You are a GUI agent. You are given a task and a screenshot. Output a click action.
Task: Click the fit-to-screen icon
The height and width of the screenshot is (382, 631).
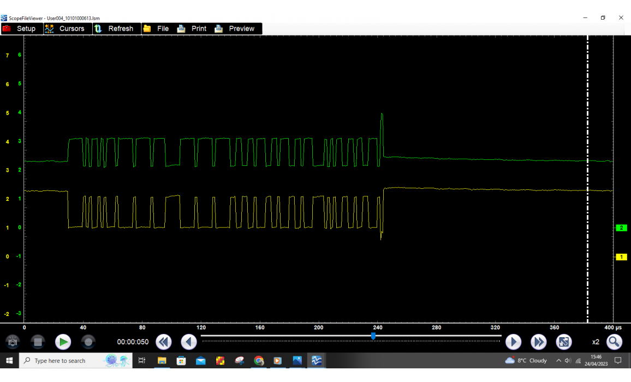[564, 342]
